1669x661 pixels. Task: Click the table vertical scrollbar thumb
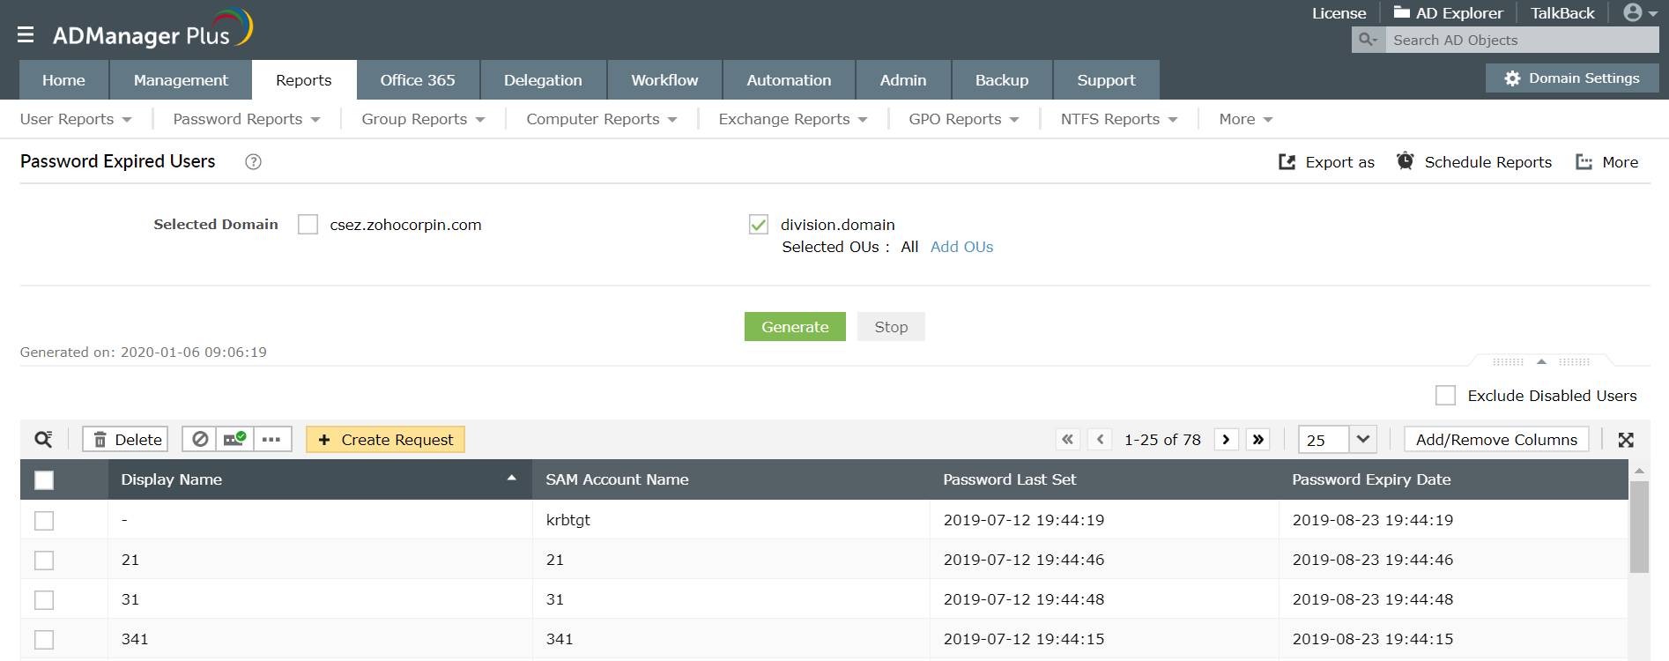click(x=1639, y=527)
